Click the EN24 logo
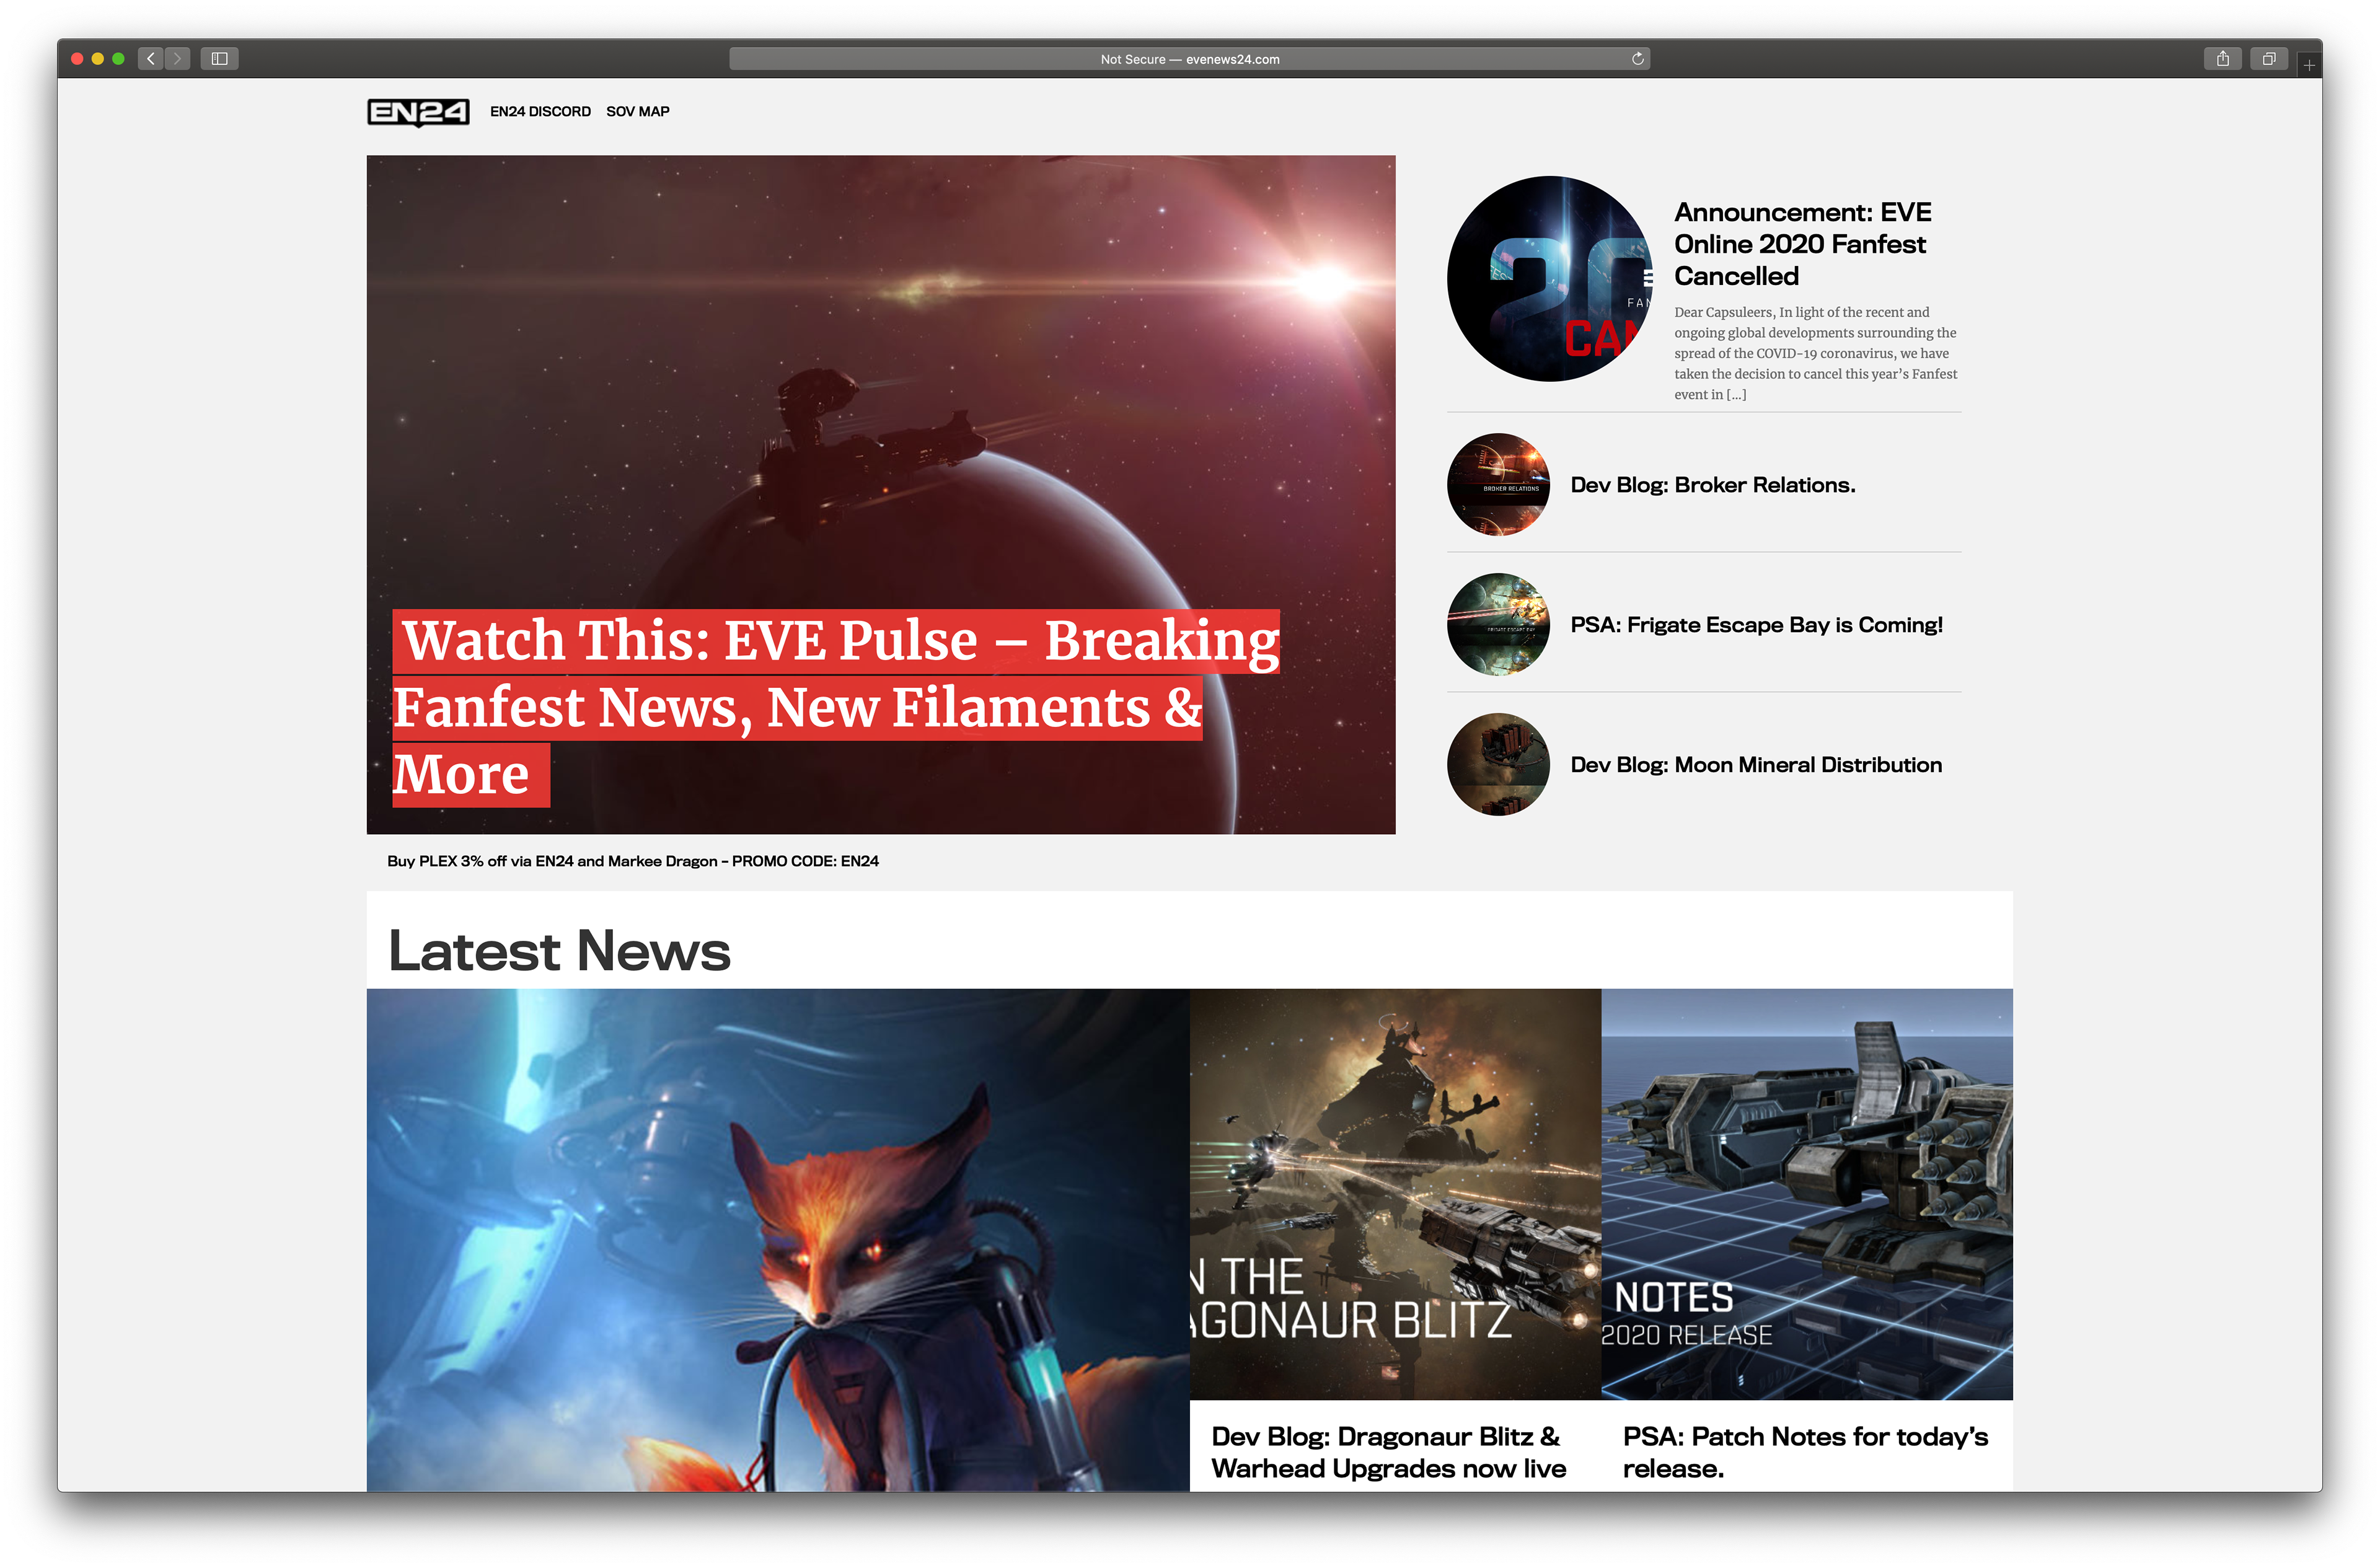The width and height of the screenshot is (2380, 1568). (x=418, y=112)
